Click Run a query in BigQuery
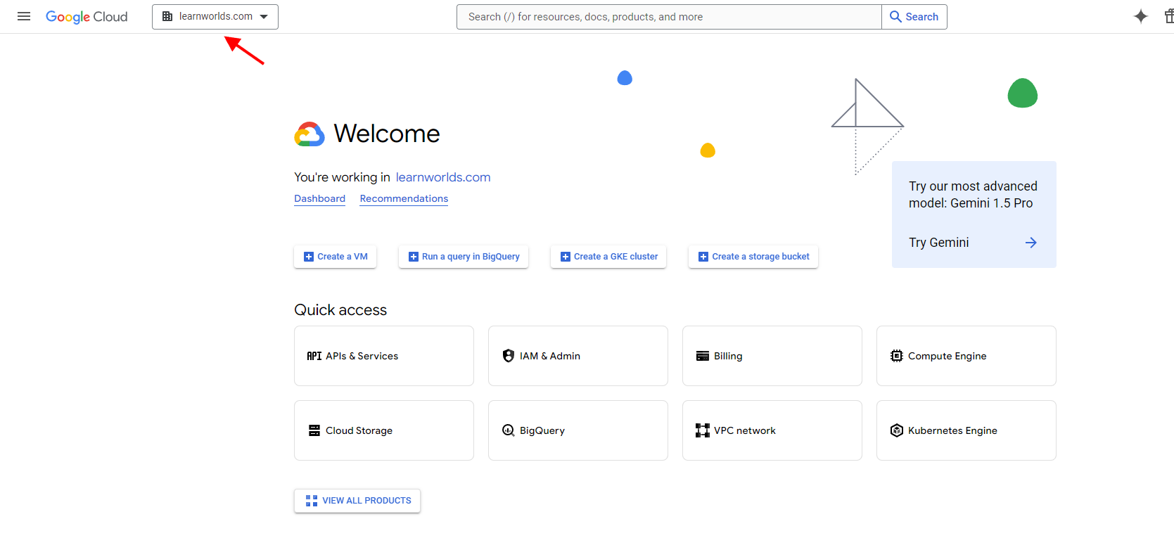The width and height of the screenshot is (1174, 557). pos(464,257)
